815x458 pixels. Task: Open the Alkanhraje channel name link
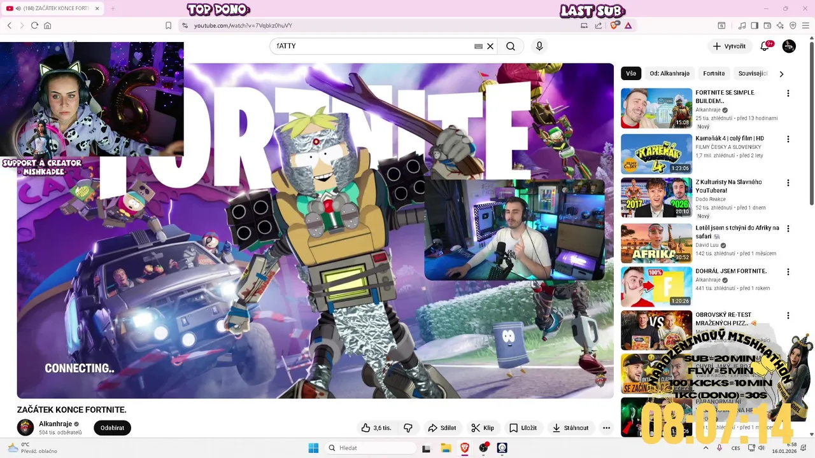55,424
